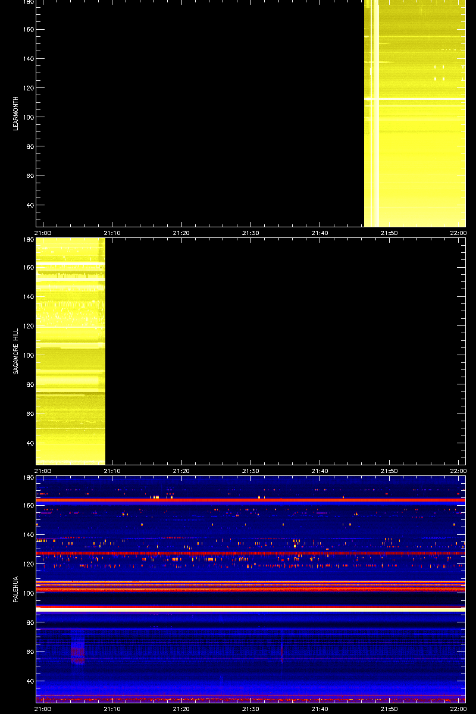Click 21:00 time label under Palehua plot
This screenshot has width=476, height=714.
tap(43, 709)
